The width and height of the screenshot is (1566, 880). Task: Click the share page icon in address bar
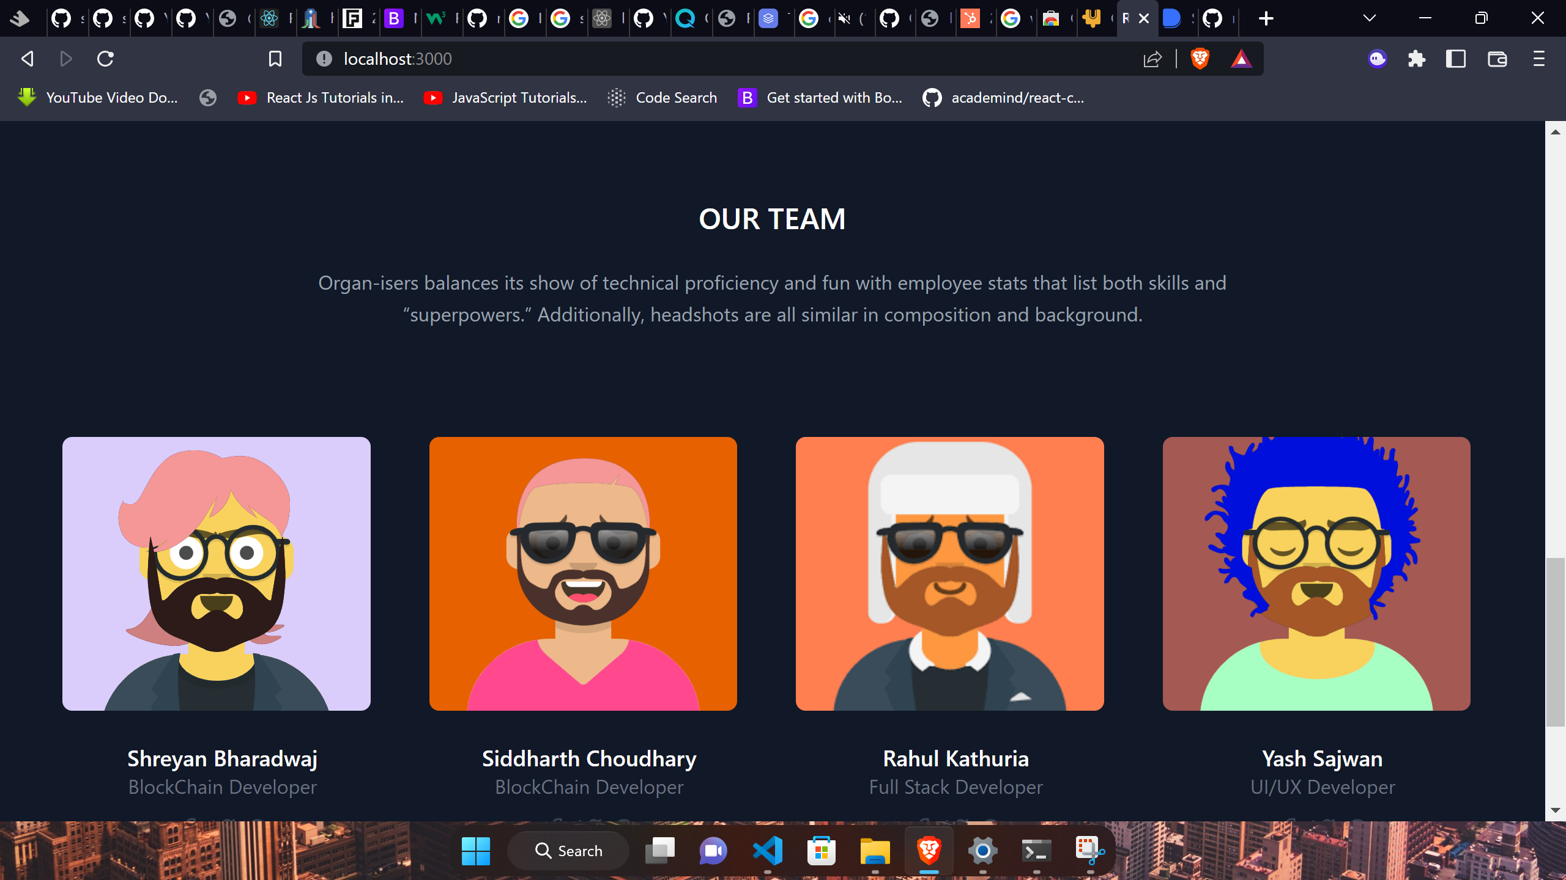[1152, 59]
